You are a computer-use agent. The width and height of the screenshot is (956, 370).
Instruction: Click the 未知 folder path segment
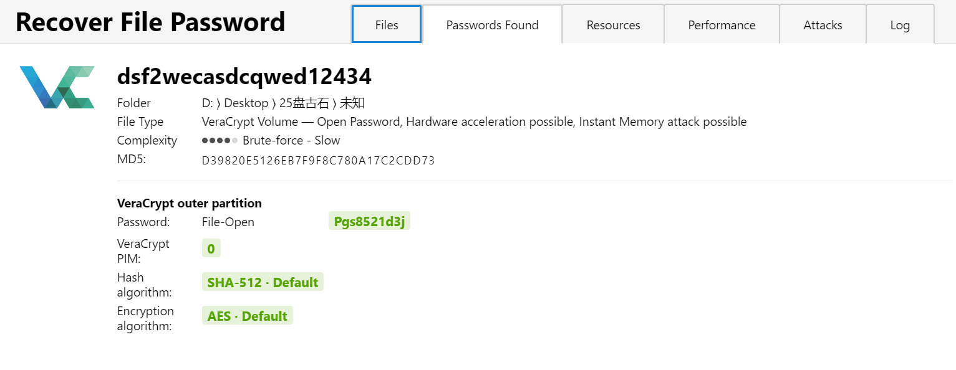(x=352, y=103)
